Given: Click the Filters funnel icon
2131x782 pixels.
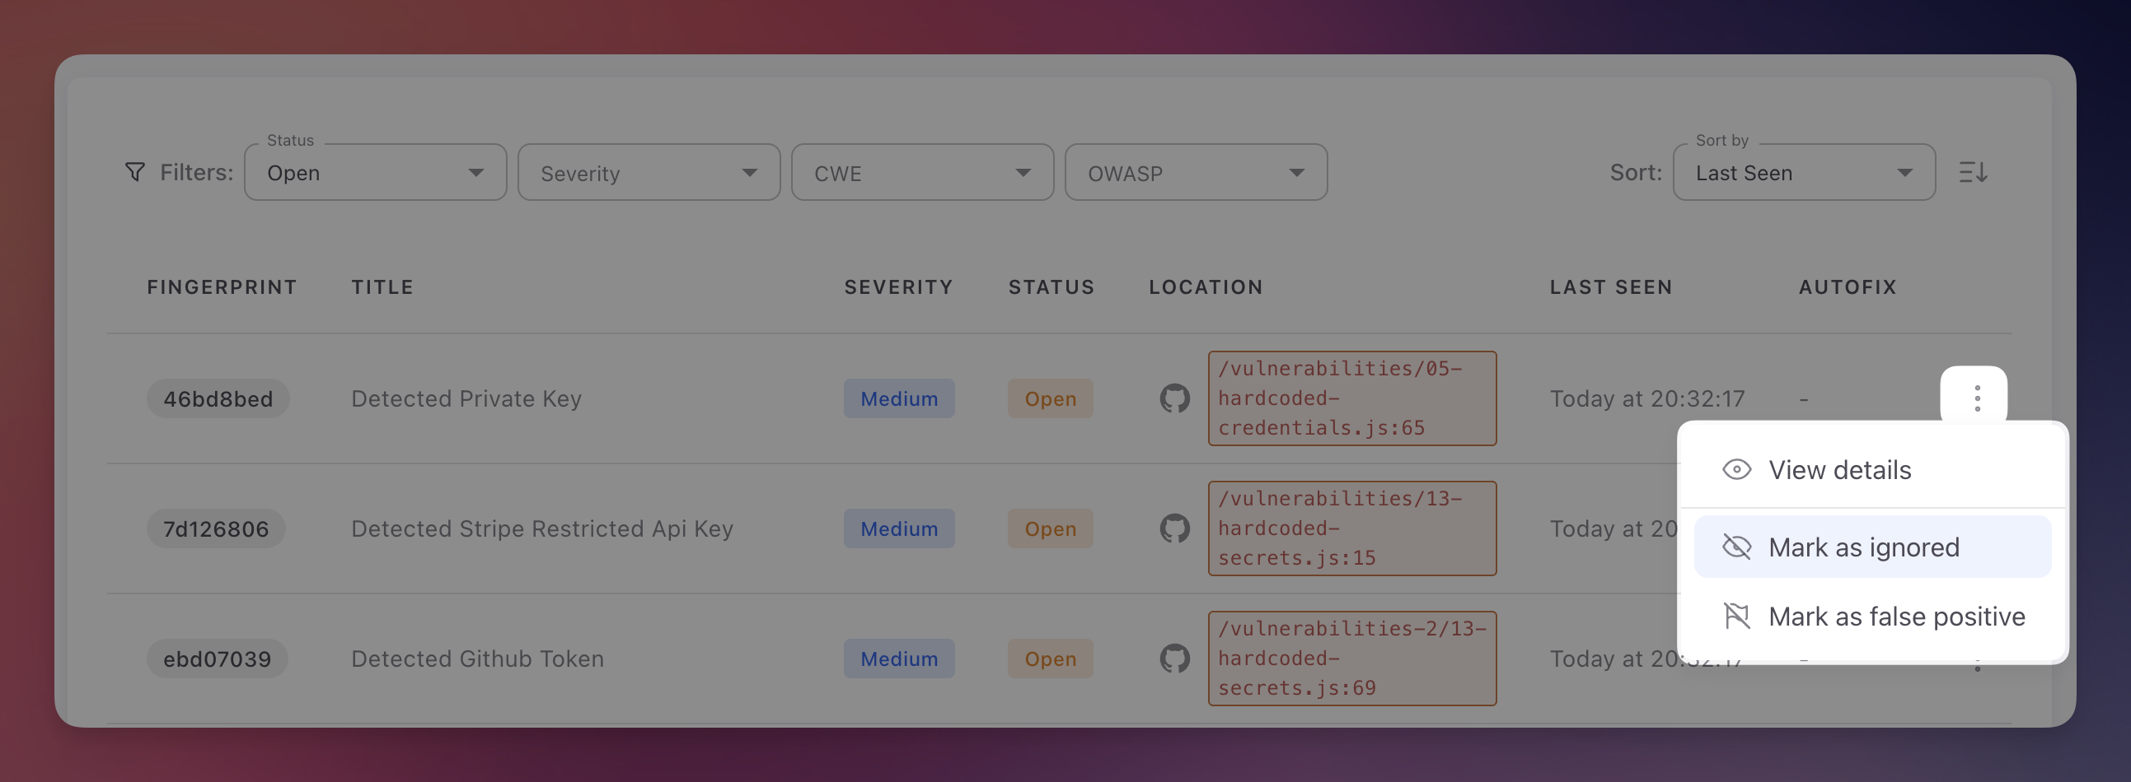Looking at the screenshot, I should tap(135, 172).
